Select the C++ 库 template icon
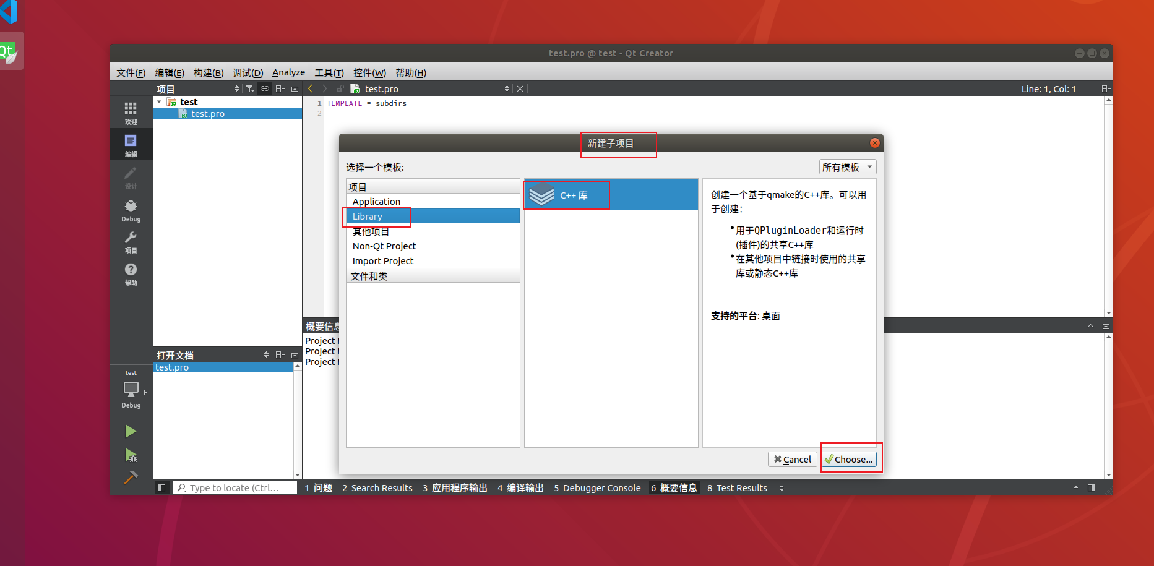The height and width of the screenshot is (566, 1154). [x=541, y=195]
